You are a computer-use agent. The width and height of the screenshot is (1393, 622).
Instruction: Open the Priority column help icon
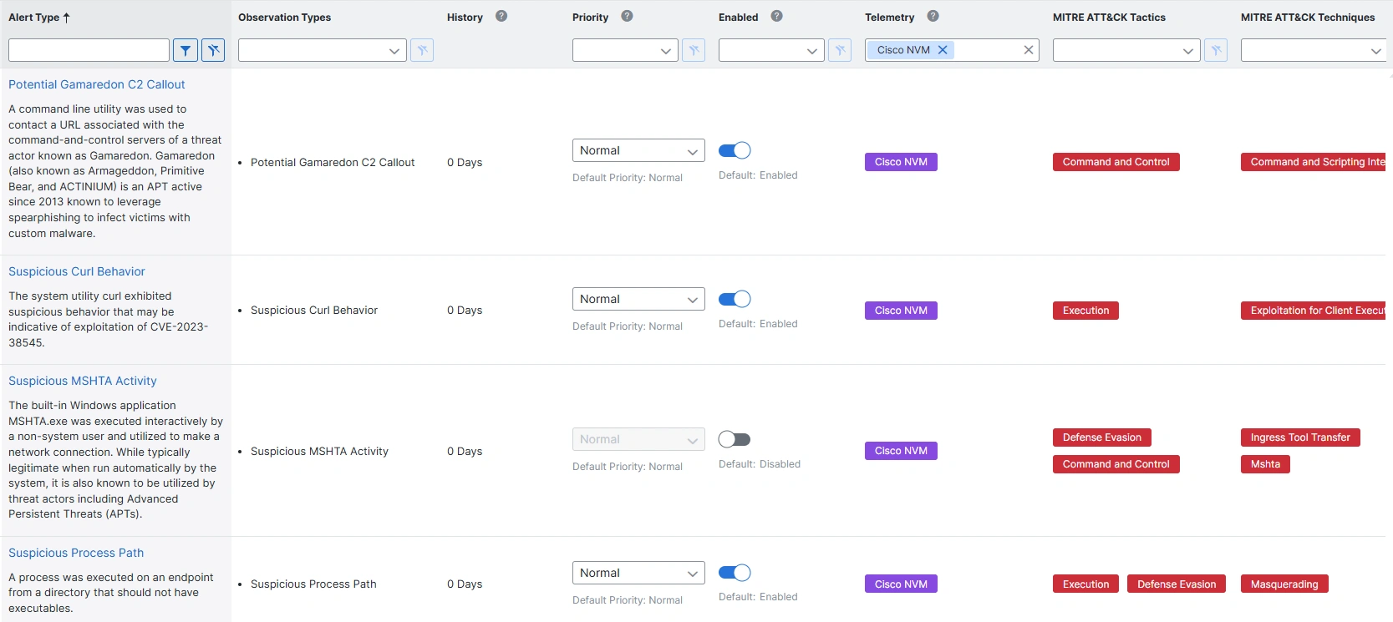pyautogui.click(x=627, y=16)
